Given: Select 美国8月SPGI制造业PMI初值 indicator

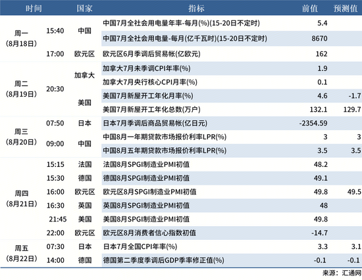Looking at the screenshot, I should tap(146, 219).
